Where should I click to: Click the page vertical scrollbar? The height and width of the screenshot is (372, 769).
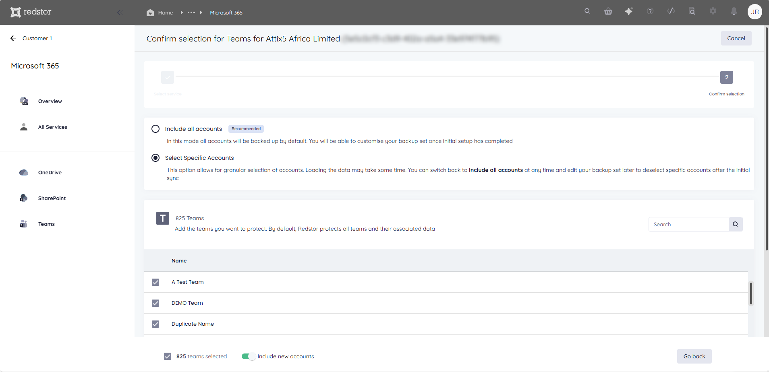(x=767, y=139)
